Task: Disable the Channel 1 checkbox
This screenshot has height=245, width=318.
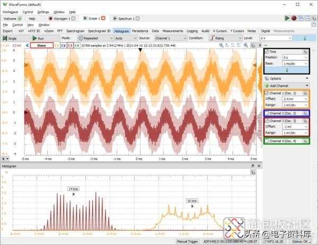Action: click(x=267, y=93)
